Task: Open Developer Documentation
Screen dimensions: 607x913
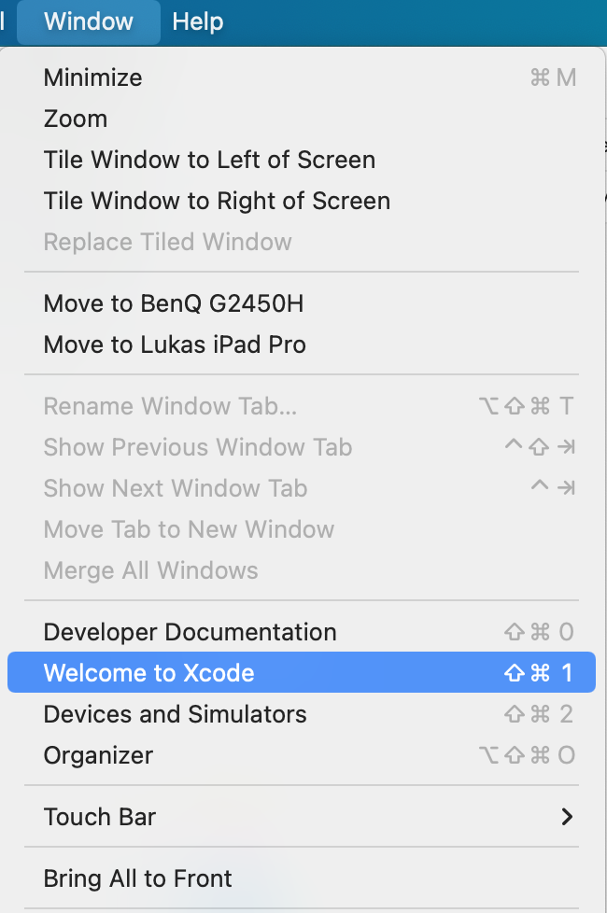Action: (x=190, y=632)
